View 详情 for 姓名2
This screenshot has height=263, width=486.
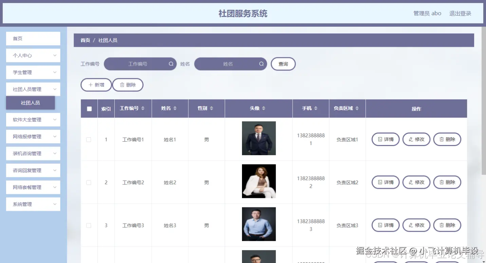tap(386, 182)
